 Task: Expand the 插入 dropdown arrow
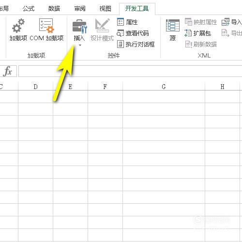(x=80, y=45)
